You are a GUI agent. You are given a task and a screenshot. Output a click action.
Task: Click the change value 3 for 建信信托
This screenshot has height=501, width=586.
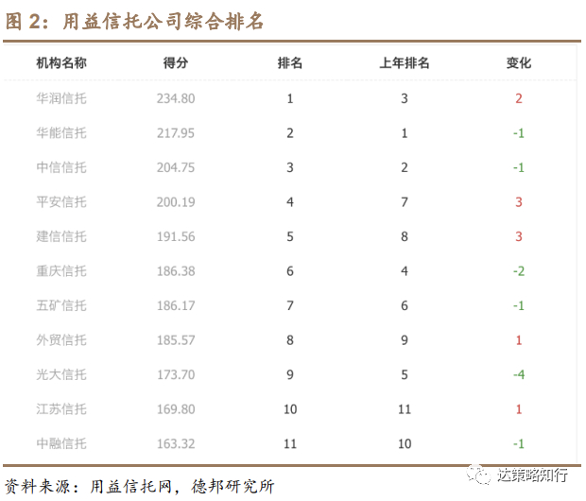(x=519, y=236)
